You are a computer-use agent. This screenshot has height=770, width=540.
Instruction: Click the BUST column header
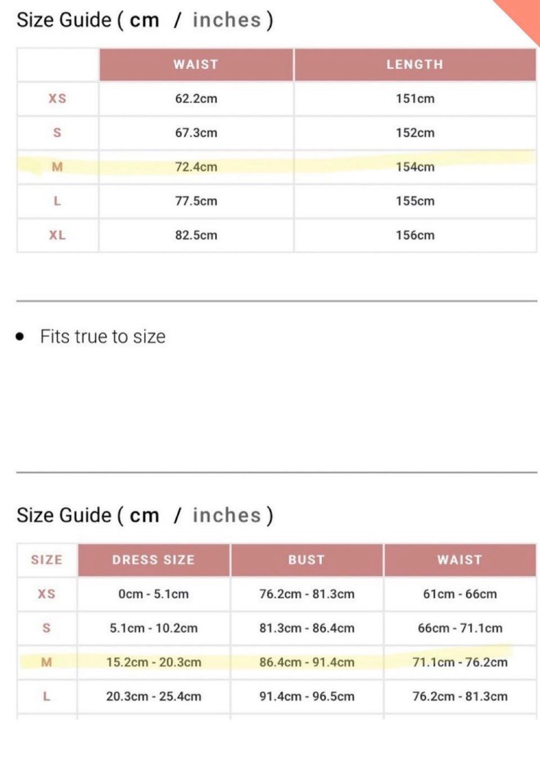pos(307,560)
